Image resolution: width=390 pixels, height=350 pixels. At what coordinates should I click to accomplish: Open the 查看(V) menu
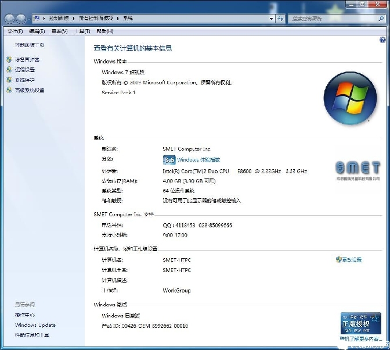pyautogui.click(x=59, y=31)
